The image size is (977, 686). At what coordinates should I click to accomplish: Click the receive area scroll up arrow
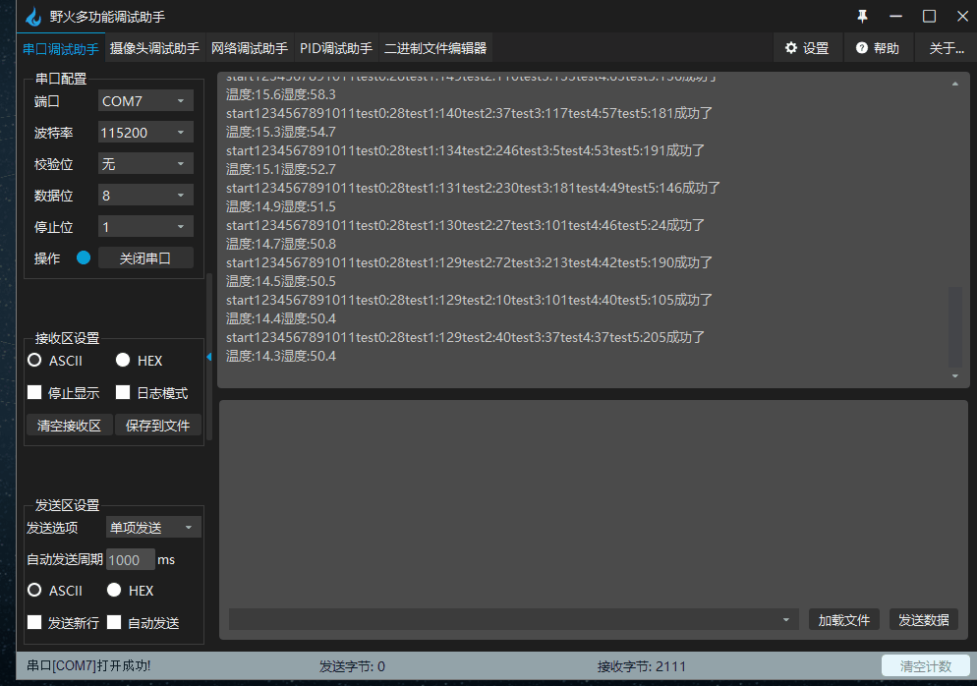pos(955,84)
